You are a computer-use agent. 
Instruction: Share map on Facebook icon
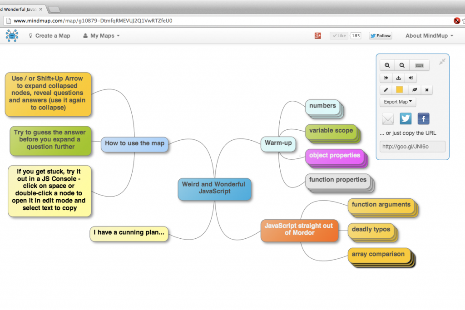(423, 119)
